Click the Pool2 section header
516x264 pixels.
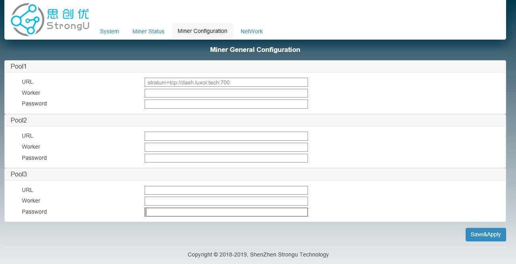[19, 120]
